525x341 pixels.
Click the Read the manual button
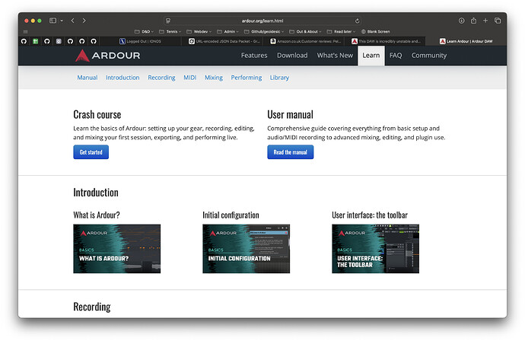290,152
